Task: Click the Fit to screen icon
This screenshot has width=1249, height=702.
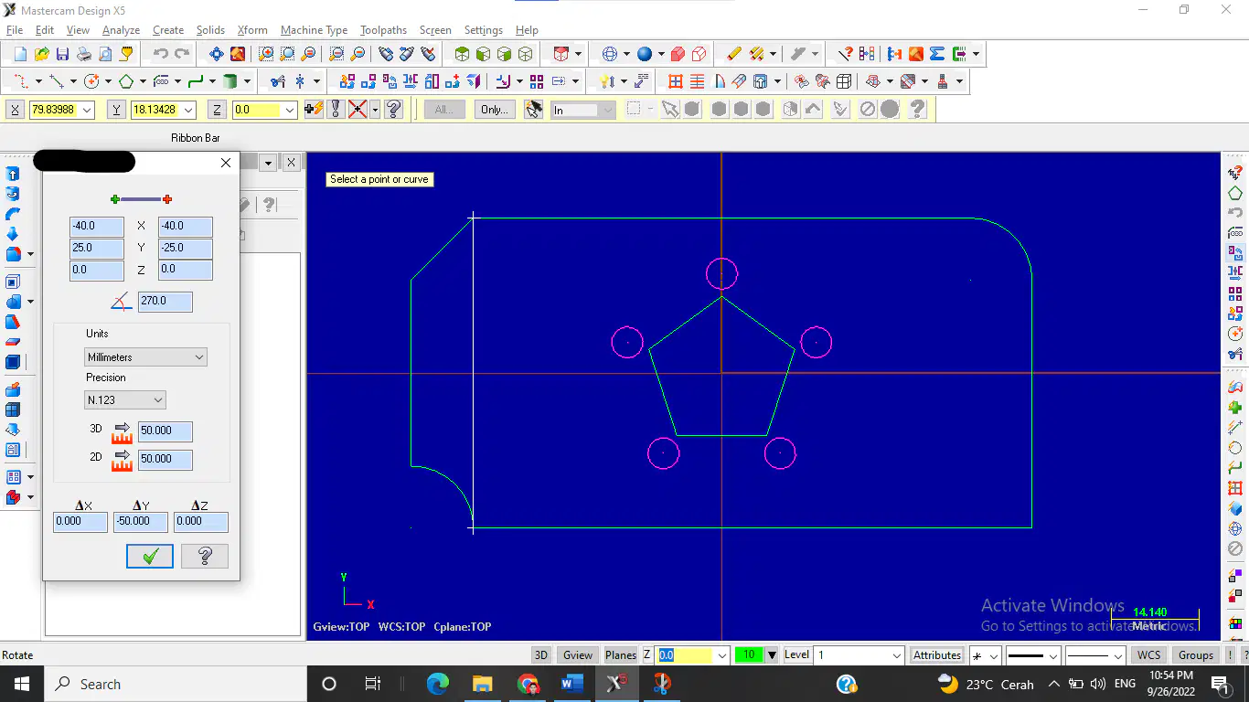Action: click(x=217, y=54)
